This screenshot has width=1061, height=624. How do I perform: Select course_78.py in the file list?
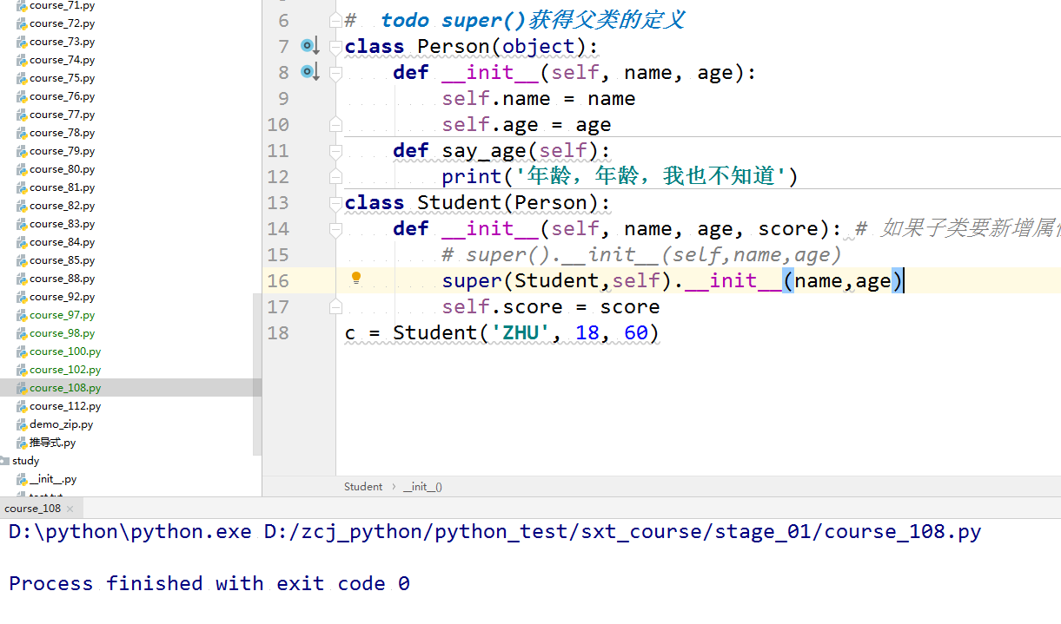62,133
